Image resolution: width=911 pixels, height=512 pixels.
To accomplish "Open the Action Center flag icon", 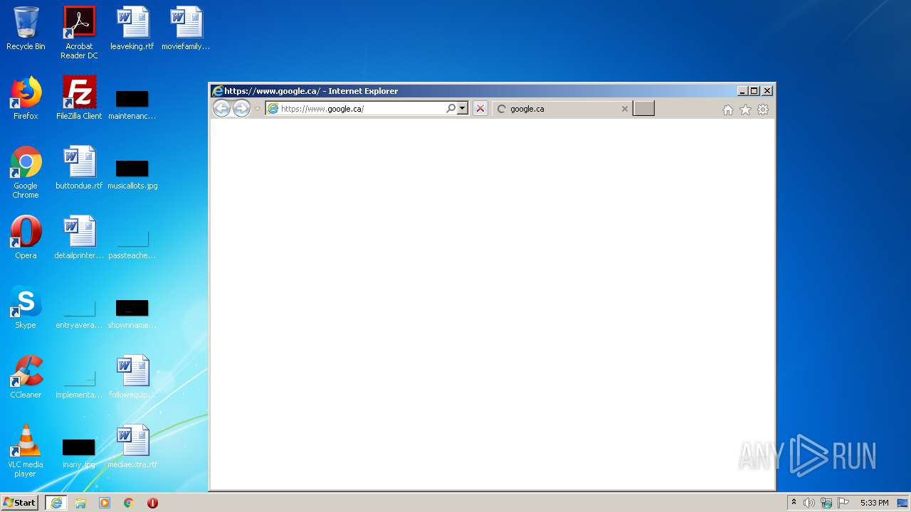I will coord(843,503).
